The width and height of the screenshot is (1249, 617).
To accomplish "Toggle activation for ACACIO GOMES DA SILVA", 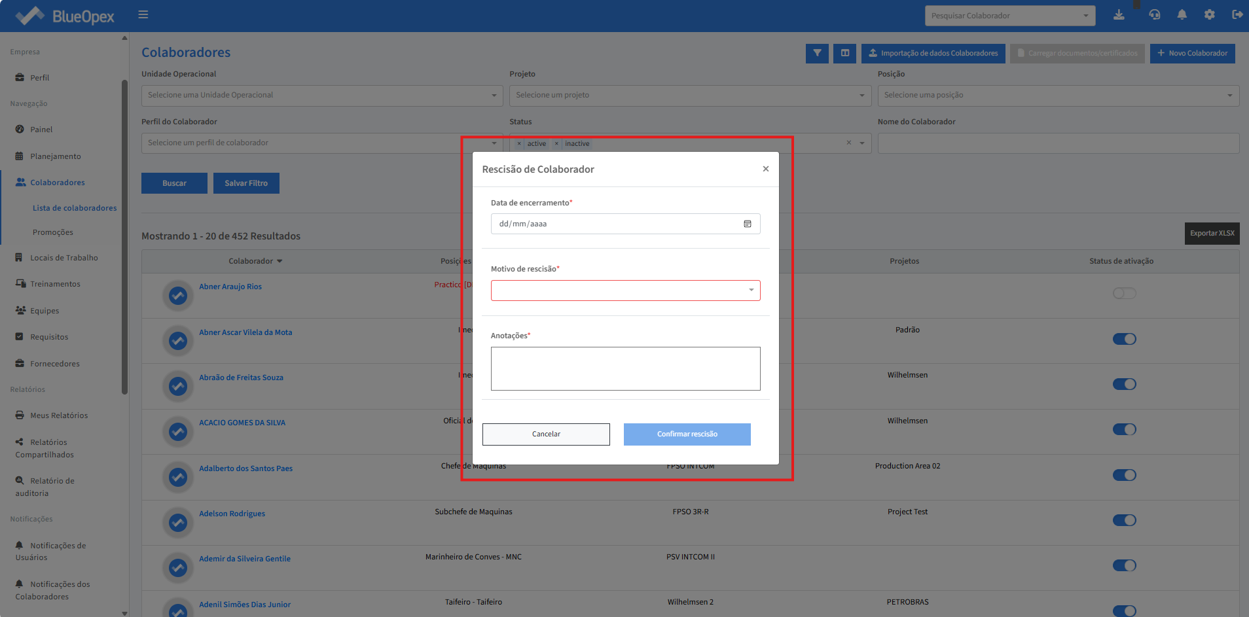I will pos(1125,429).
